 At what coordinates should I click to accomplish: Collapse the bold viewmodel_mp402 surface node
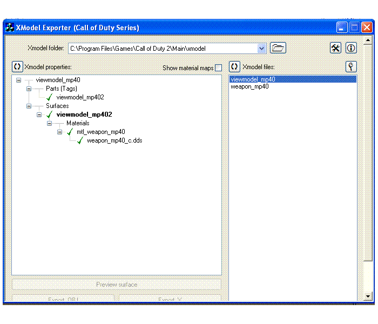point(39,114)
